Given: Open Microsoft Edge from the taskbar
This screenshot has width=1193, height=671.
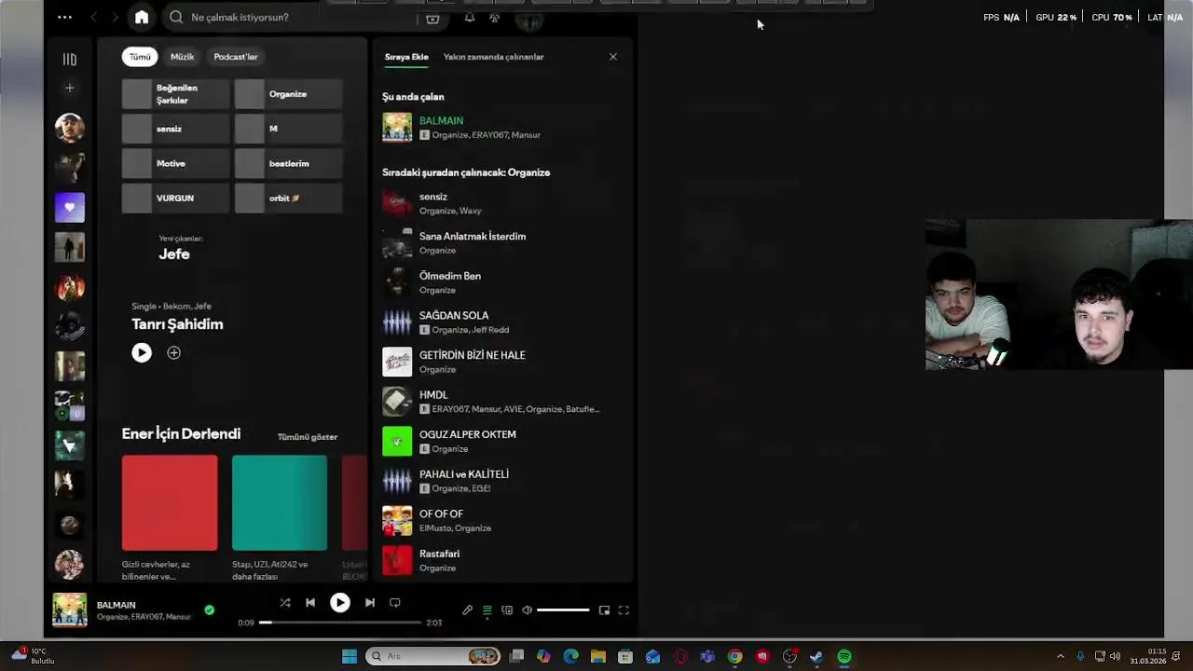Looking at the screenshot, I should pos(571,656).
